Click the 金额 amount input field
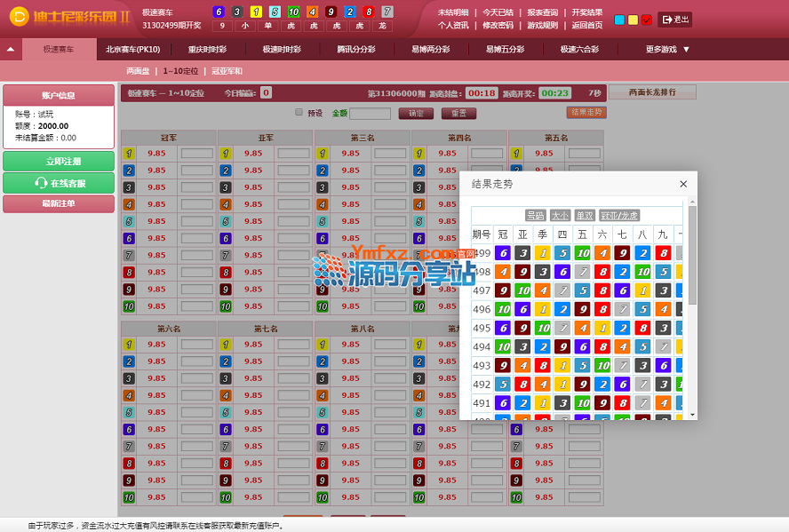789x532 pixels. point(370,114)
